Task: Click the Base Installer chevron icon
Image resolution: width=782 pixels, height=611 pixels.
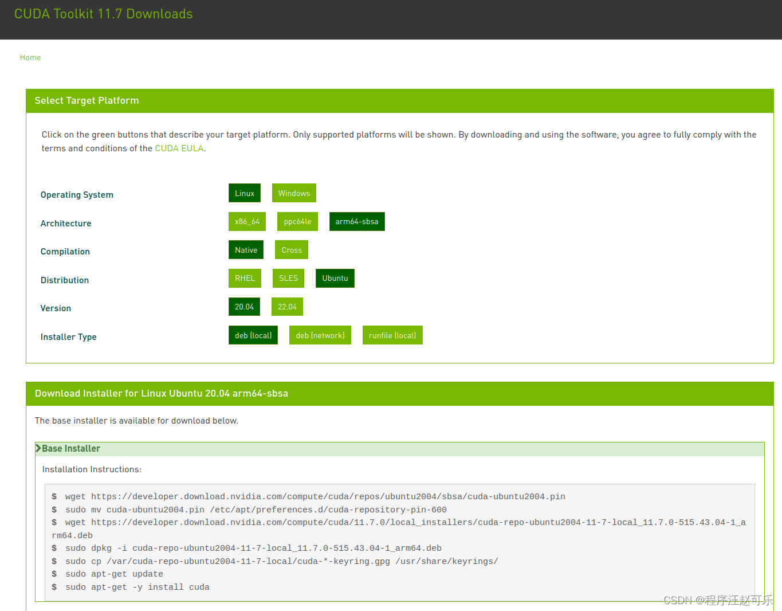Action: (x=38, y=448)
